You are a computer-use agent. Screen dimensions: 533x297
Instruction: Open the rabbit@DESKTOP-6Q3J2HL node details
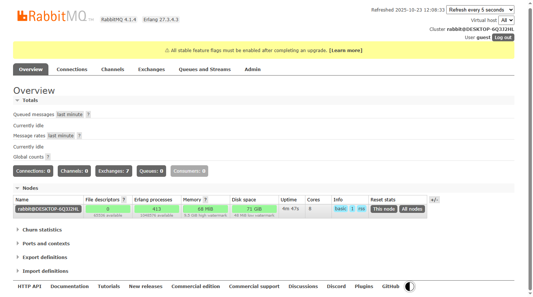pos(48,209)
